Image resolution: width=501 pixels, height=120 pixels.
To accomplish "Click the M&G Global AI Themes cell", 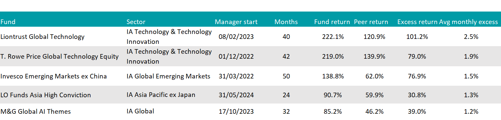I will point(35,111).
